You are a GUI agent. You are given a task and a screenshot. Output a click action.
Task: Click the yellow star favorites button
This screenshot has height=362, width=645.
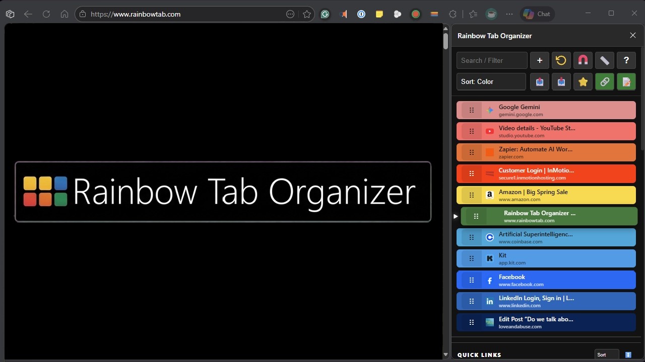click(x=583, y=81)
